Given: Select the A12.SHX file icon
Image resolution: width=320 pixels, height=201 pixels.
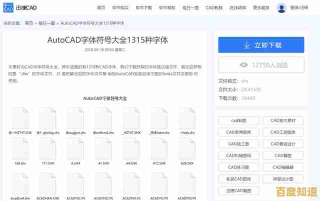Looking at the screenshot, I should click(x=159, y=148).
